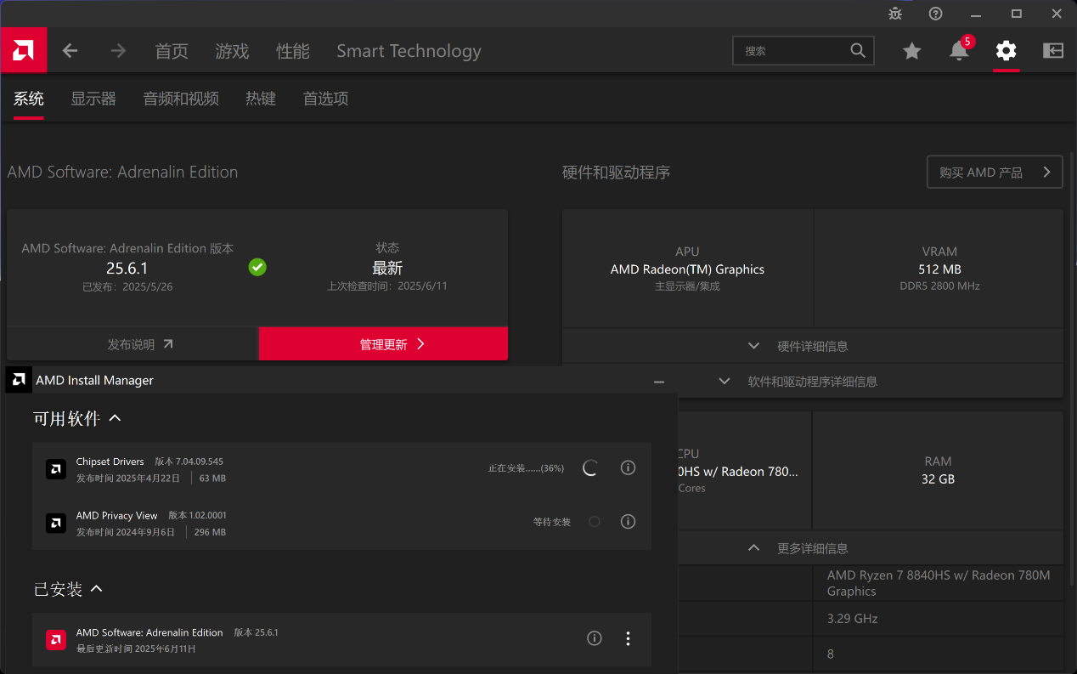1077x674 pixels.
Task: Open notifications via the bell icon
Action: (x=959, y=51)
